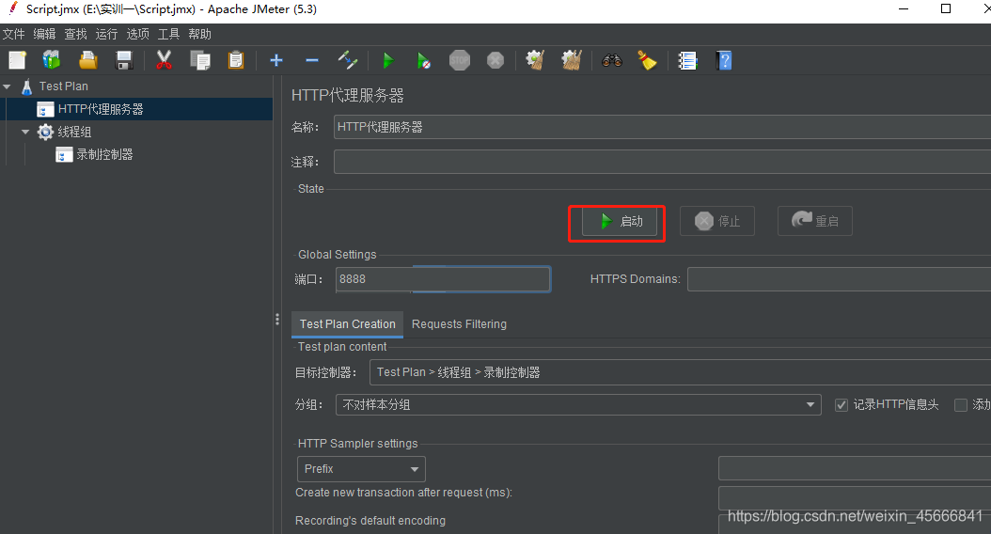The image size is (991, 534).
Task: Click the Toggle enable/disable icon
Action: click(348, 61)
